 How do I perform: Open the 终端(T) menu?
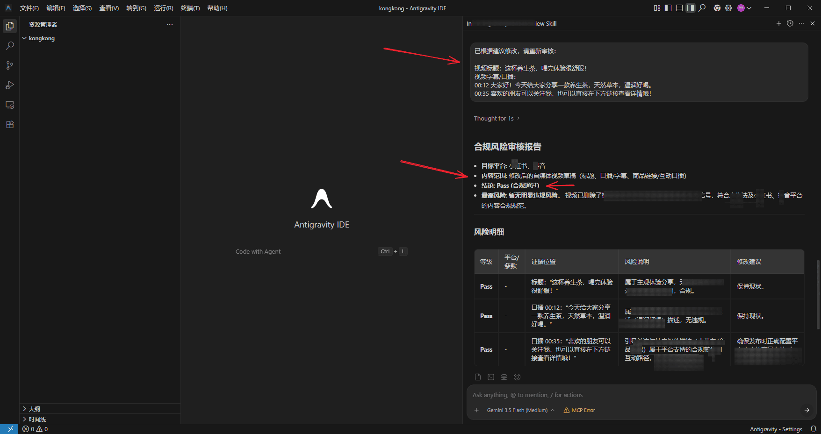coord(190,8)
